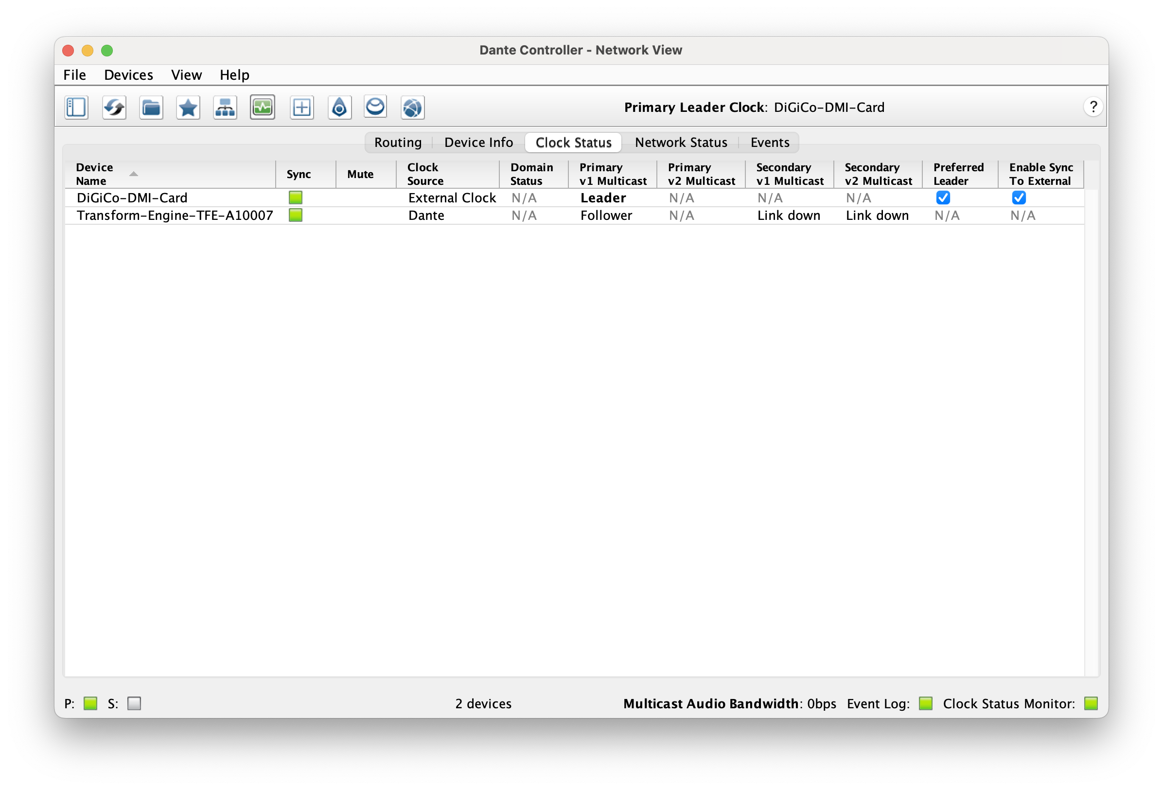Select the DiGiCo-DMI-Card device name
This screenshot has width=1163, height=790.
click(132, 198)
